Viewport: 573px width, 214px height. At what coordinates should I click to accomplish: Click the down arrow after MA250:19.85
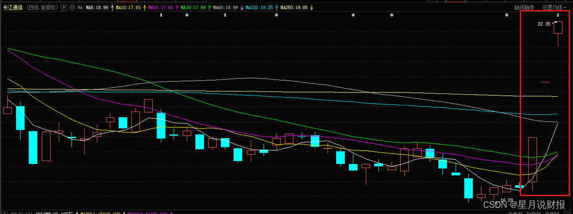(312, 8)
